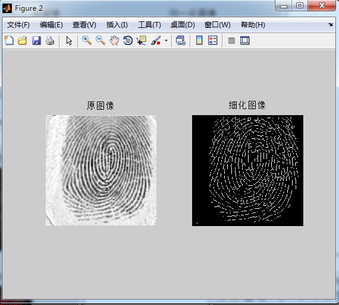Save figure using the floppy disk icon

(36, 40)
